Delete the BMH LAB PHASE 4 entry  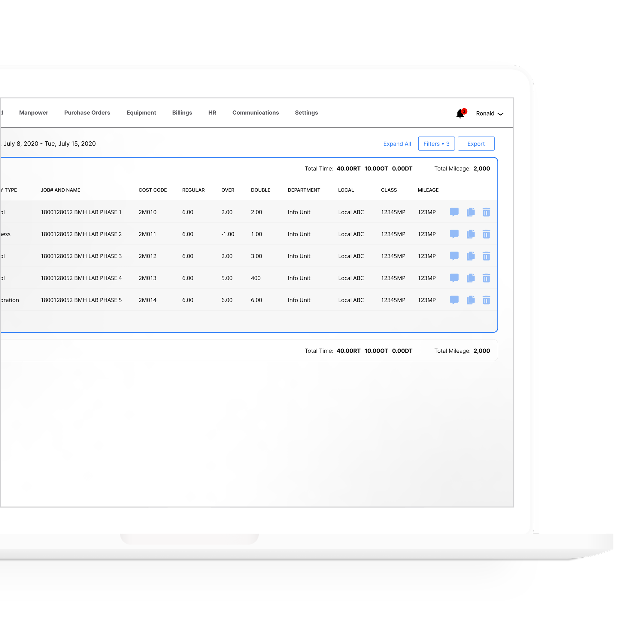coord(486,278)
